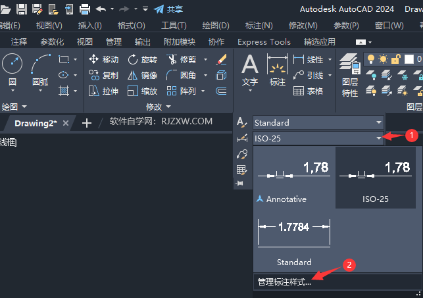
Task: Open the 工具(T) menu
Action: click(174, 26)
